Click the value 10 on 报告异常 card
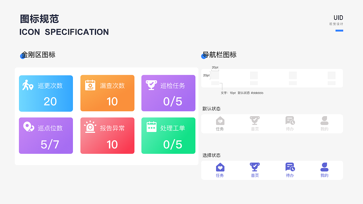This screenshot has width=363, height=204. click(x=112, y=144)
